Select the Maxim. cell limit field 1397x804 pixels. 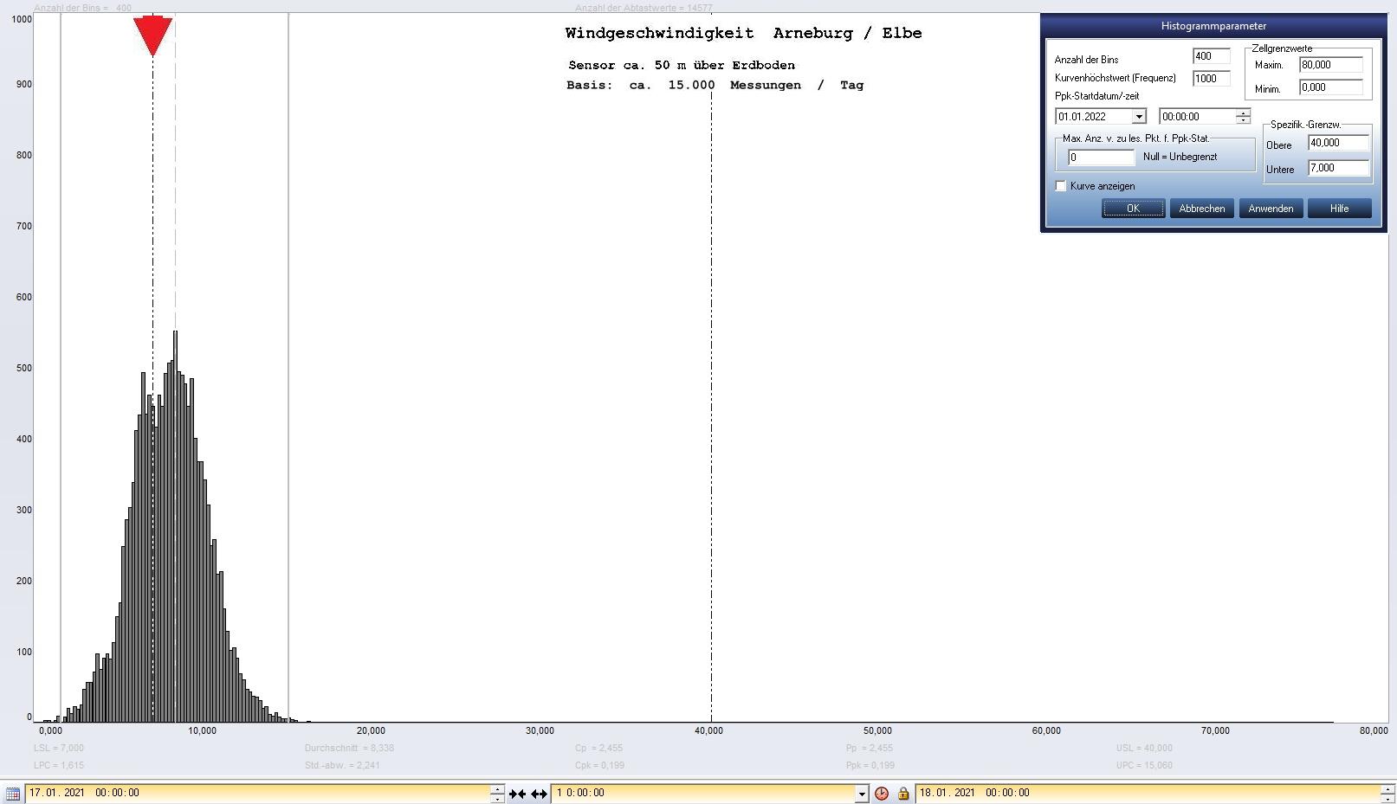1330,65
